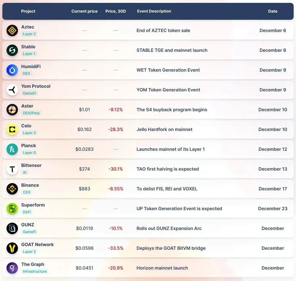Click the Stable project logo icon

click(x=12, y=50)
